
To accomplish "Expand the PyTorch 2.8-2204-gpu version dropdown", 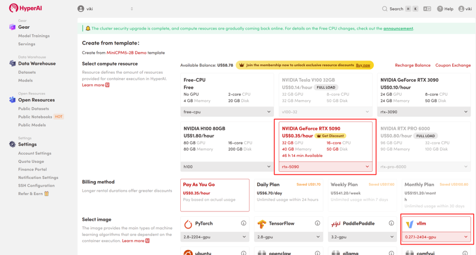I will click(215, 237).
